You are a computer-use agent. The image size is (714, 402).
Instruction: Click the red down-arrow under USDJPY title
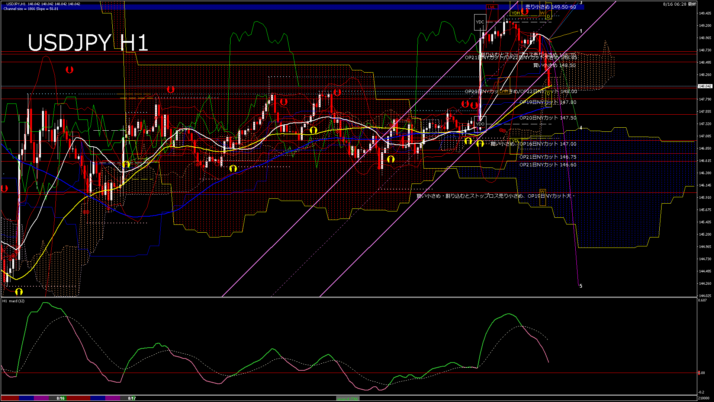(x=69, y=70)
